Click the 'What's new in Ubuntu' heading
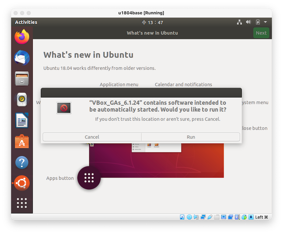The height and width of the screenshot is (234, 283). pos(88,55)
